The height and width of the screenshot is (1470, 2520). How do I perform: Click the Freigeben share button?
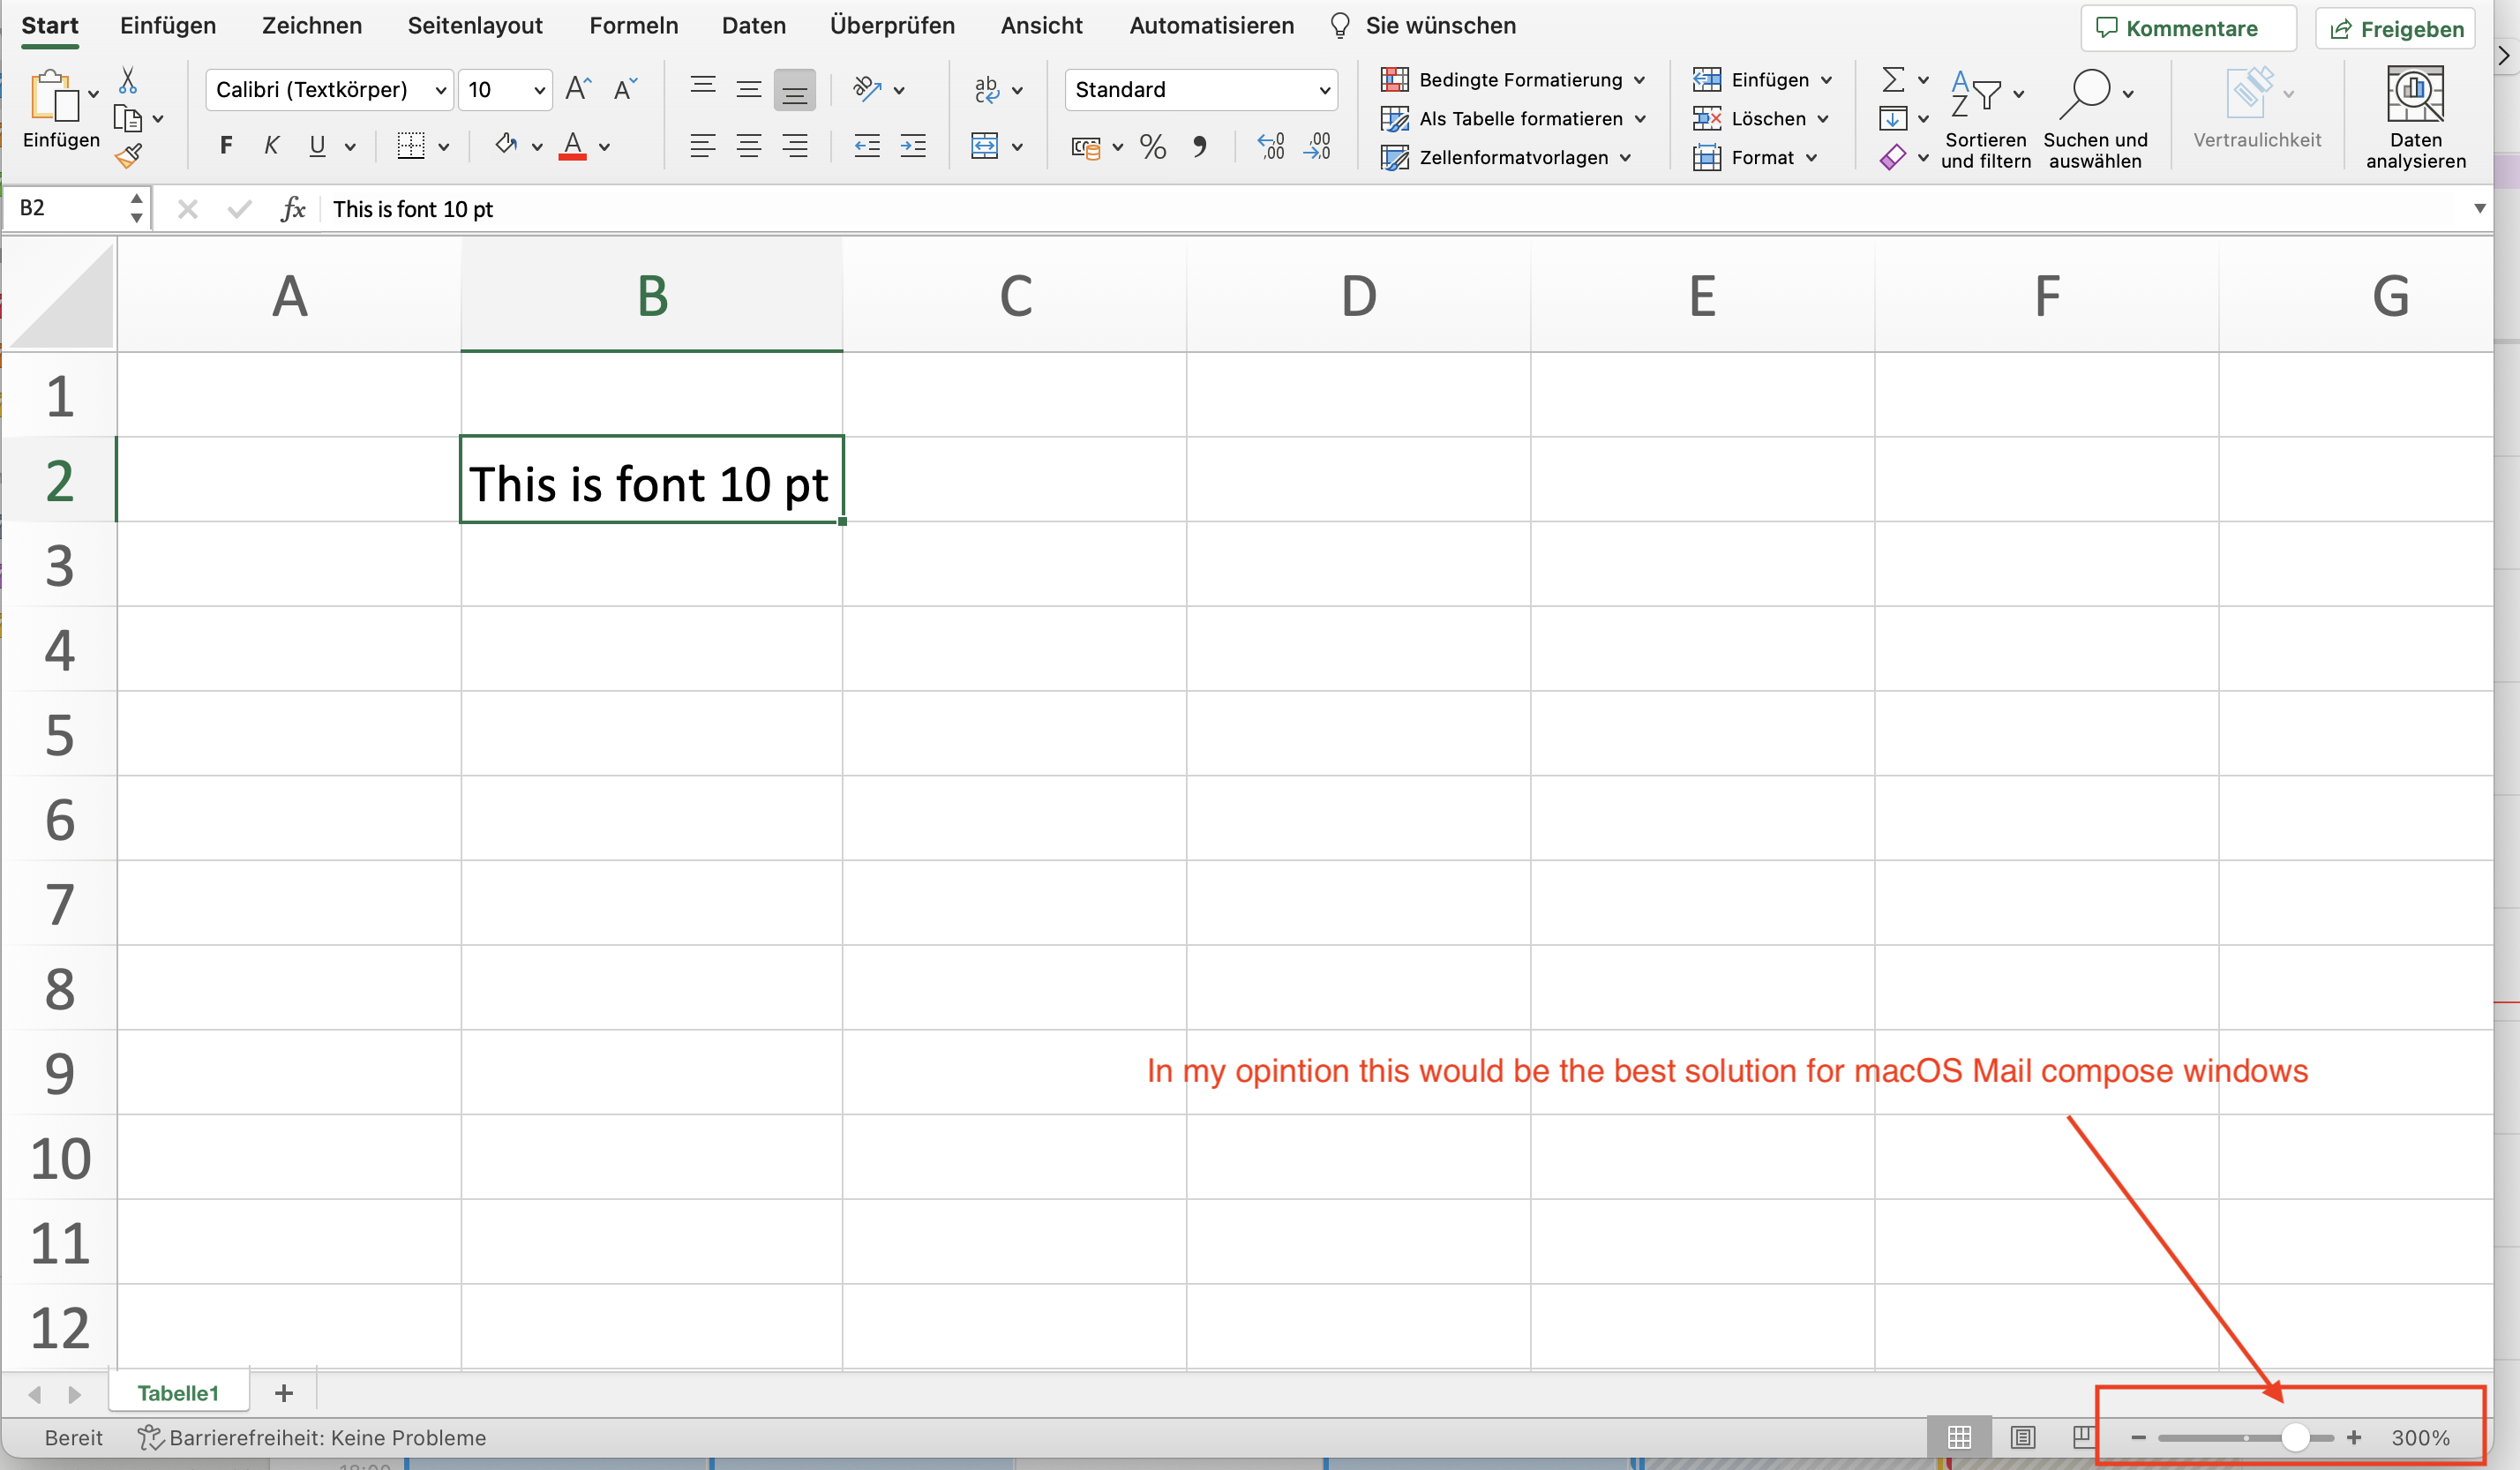coord(2396,29)
